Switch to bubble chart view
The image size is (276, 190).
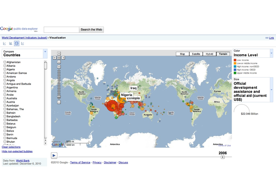point(22,43)
